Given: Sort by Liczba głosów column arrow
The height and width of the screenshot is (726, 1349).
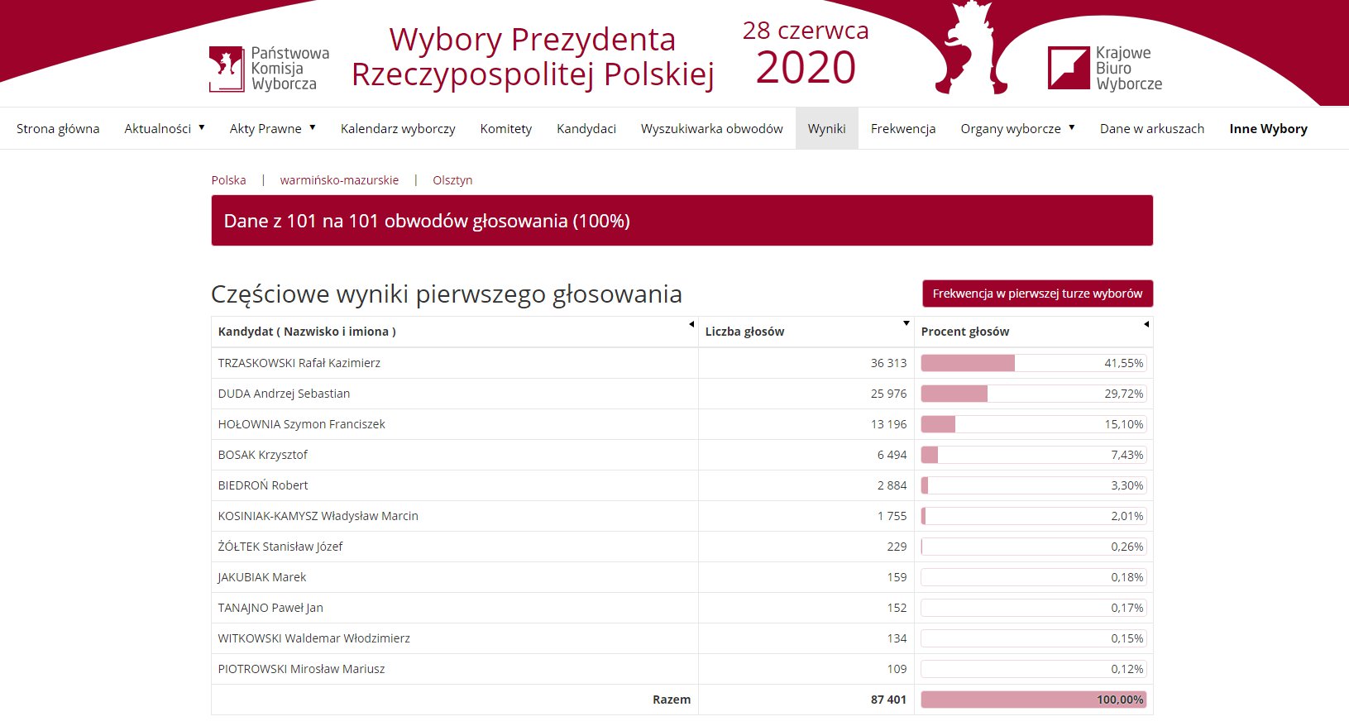Looking at the screenshot, I should click(907, 323).
